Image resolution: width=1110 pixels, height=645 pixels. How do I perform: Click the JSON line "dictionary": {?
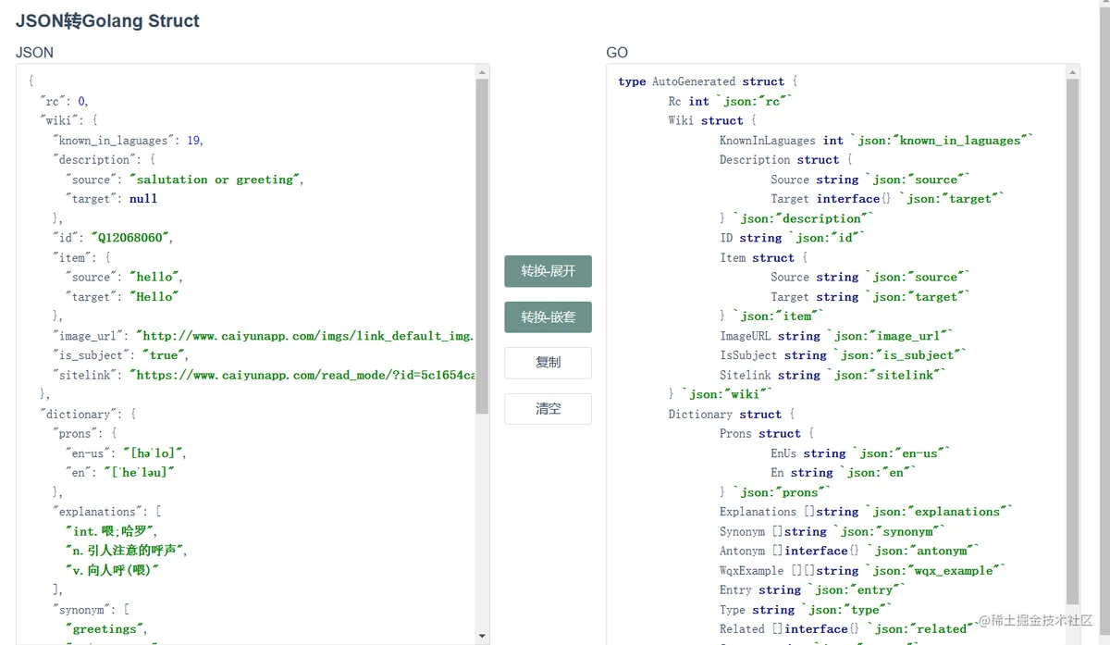click(88, 414)
